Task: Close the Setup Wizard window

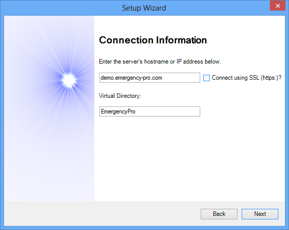Action: [278, 6]
